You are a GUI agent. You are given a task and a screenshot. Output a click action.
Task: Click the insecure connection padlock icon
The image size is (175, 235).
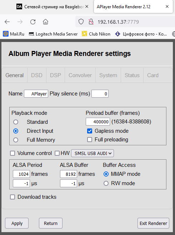91,22
